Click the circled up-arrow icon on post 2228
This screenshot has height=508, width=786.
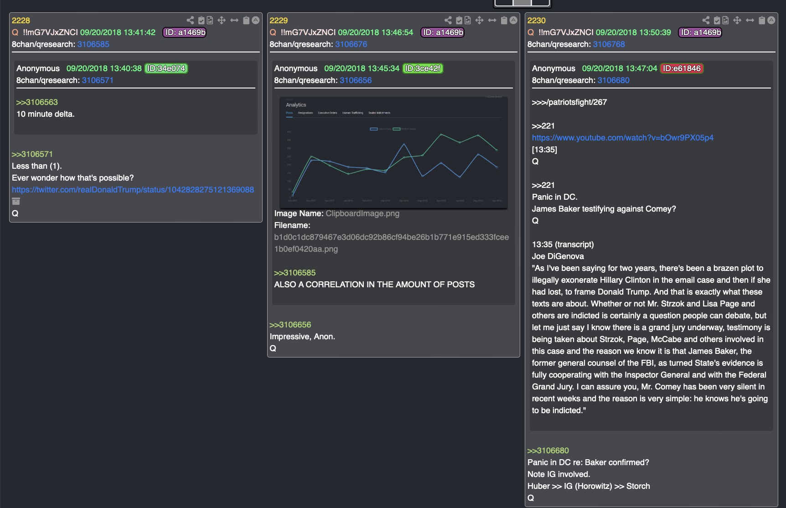pos(256,20)
